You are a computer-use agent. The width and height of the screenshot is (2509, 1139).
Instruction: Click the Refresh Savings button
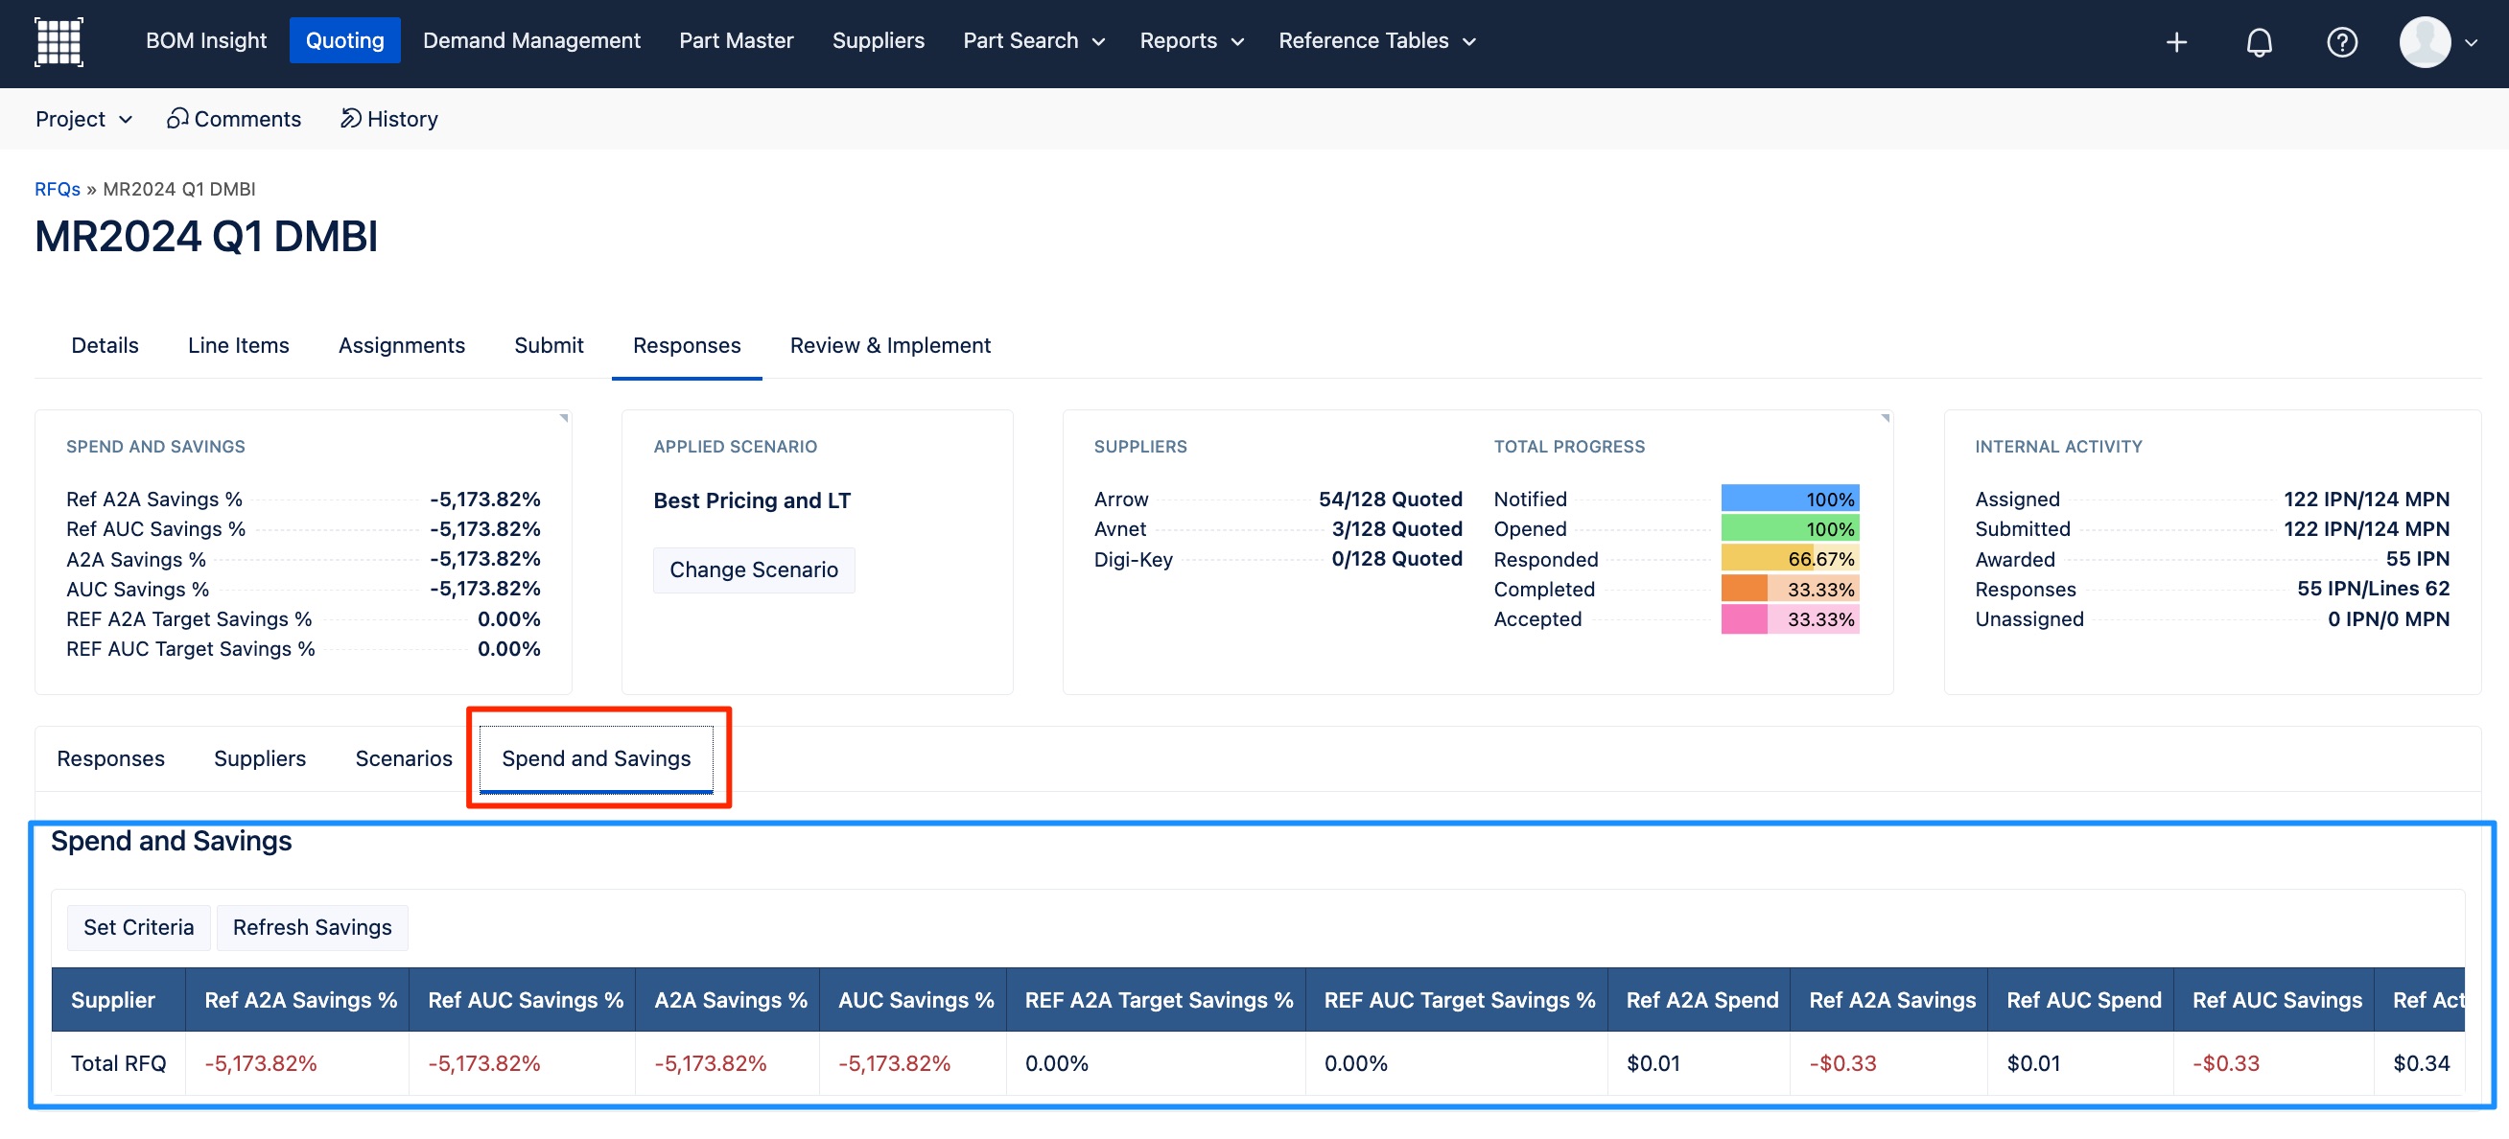[313, 927]
